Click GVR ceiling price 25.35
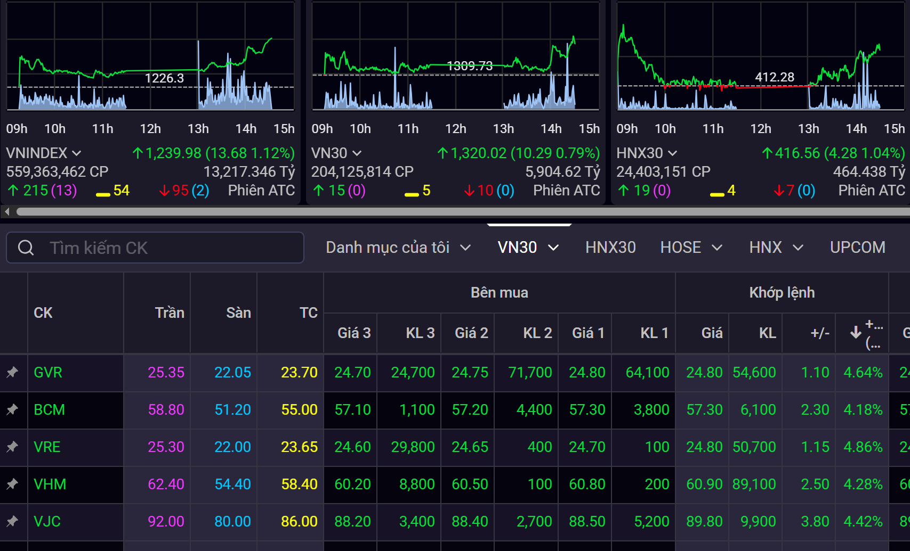The image size is (910, 551). 166,372
